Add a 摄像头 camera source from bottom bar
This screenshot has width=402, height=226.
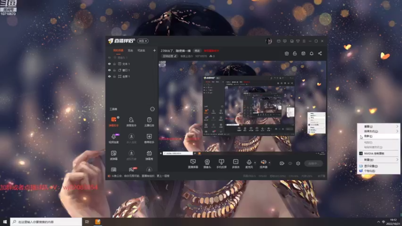[207, 164]
